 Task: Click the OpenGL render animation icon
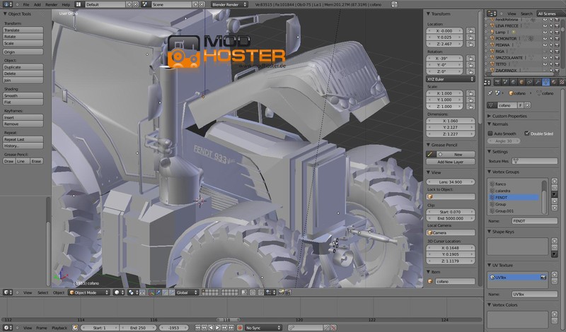288,292
